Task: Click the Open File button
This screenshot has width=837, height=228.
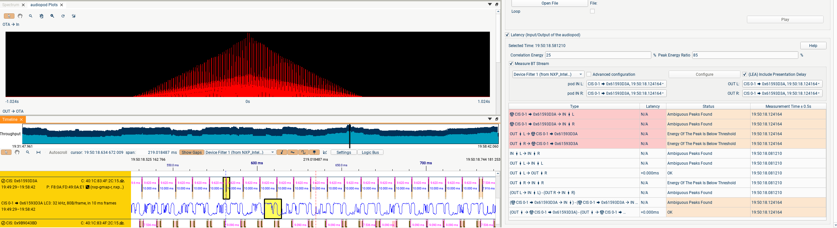Action: (549, 3)
